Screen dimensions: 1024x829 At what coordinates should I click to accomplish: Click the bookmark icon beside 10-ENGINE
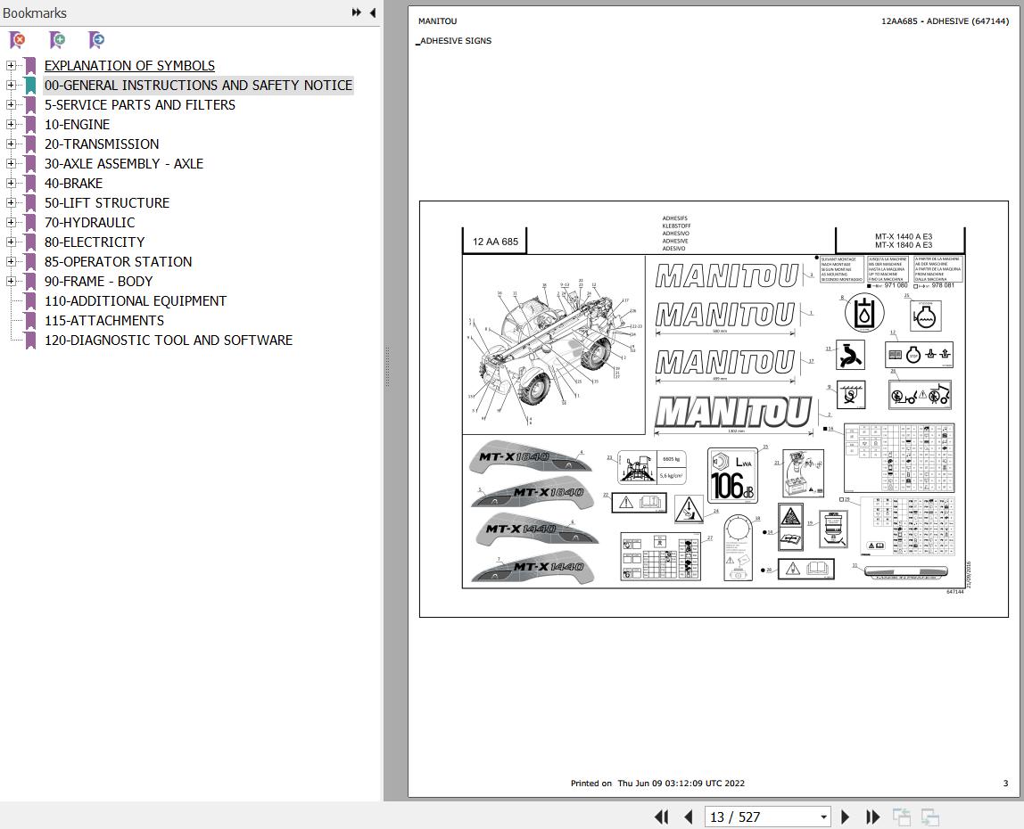tap(30, 125)
